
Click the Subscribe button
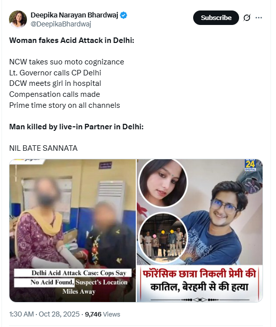(216, 18)
